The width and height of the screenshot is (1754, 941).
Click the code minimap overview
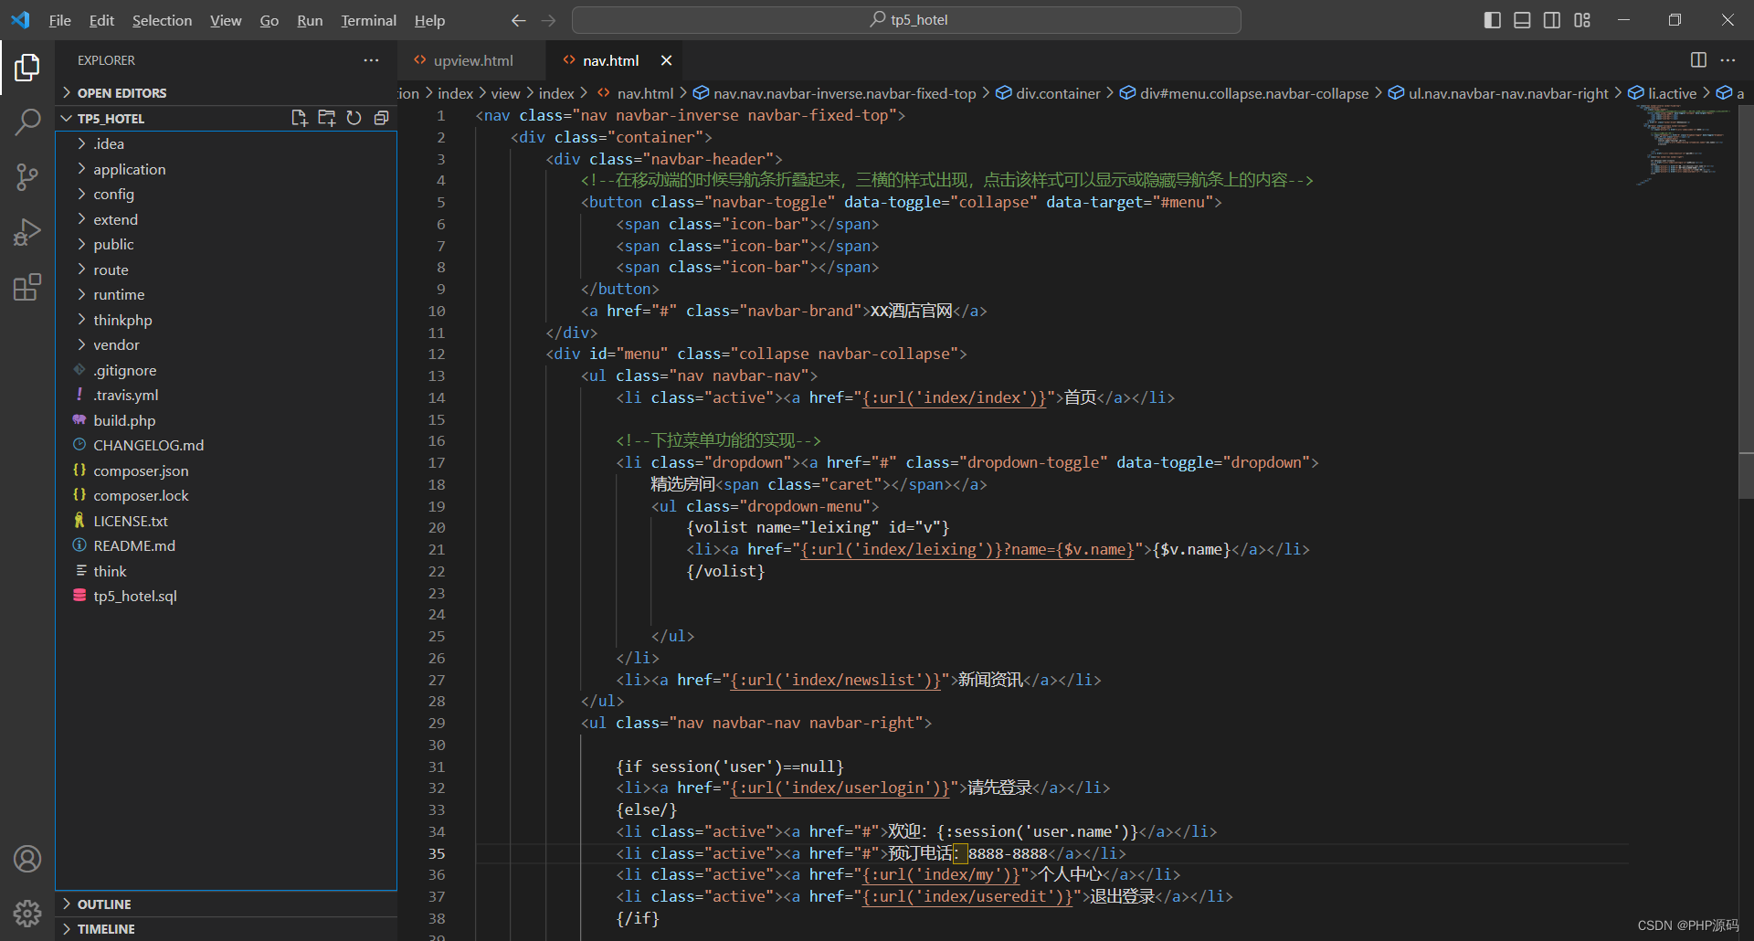(1683, 146)
